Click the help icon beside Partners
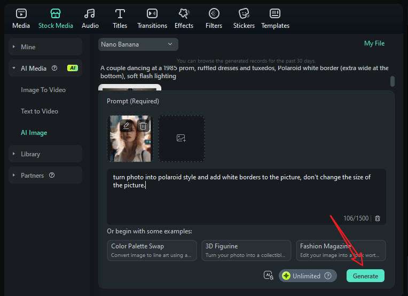The width and height of the screenshot is (408, 296). coord(52,175)
